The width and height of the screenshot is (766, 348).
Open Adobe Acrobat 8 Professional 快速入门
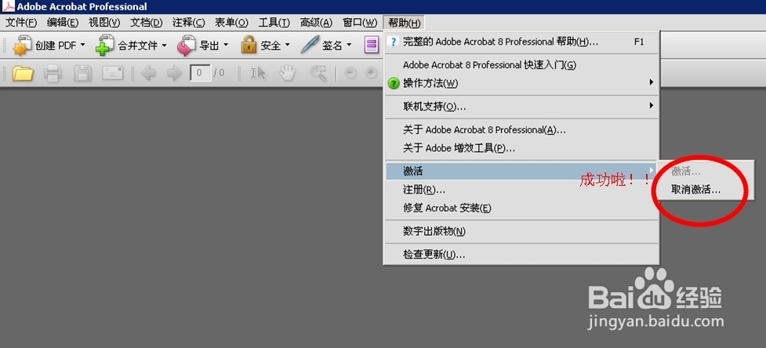click(521, 65)
